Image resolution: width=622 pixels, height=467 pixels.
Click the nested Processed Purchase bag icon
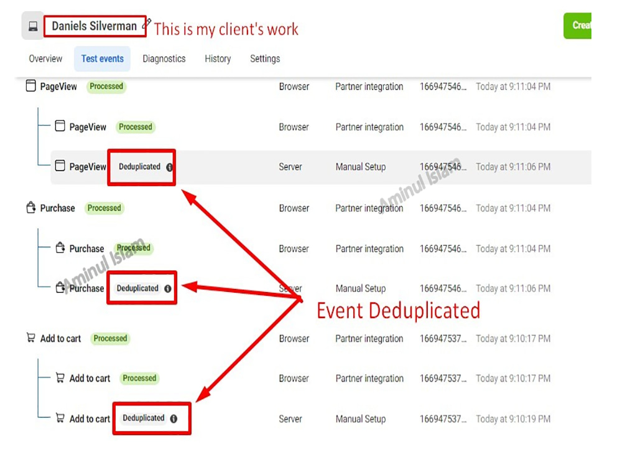[60, 247]
